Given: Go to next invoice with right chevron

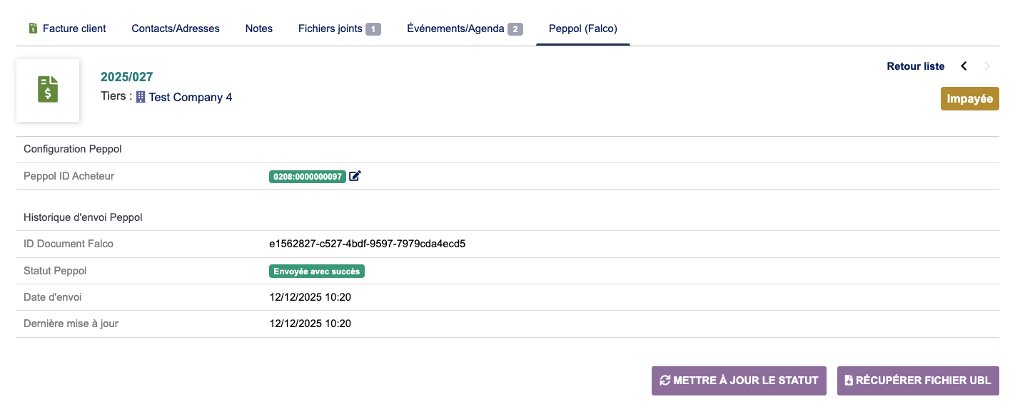Looking at the screenshot, I should point(987,66).
